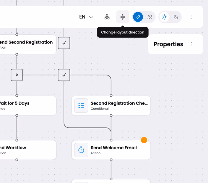208x183 pixels.
Task: Select the light theme sun icon
Action: point(164,17)
